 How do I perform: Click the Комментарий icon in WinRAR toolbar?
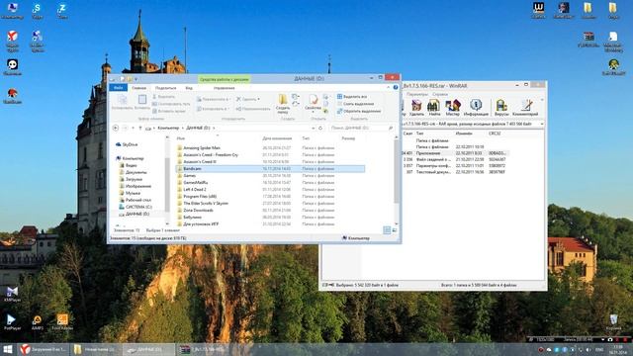click(525, 108)
